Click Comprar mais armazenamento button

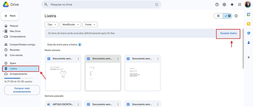(22, 90)
